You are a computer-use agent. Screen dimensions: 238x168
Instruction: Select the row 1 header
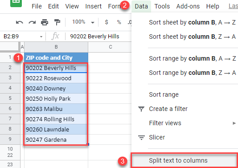pos(10,57)
